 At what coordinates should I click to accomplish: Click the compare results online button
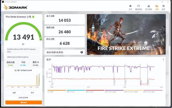23,98
